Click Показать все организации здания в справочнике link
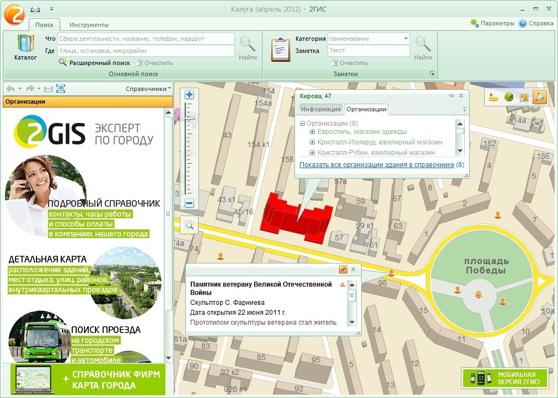 point(377,165)
